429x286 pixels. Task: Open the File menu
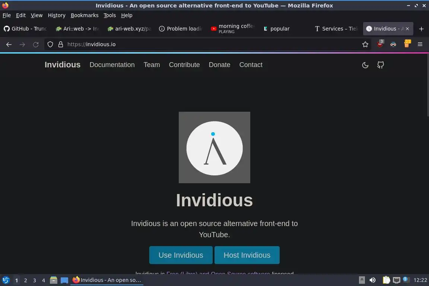[7, 15]
